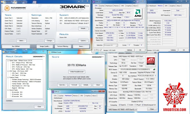This screenshot has width=190, height=114.
Task: Open Memory tab in top CPU-Z window
Action: (116, 6)
